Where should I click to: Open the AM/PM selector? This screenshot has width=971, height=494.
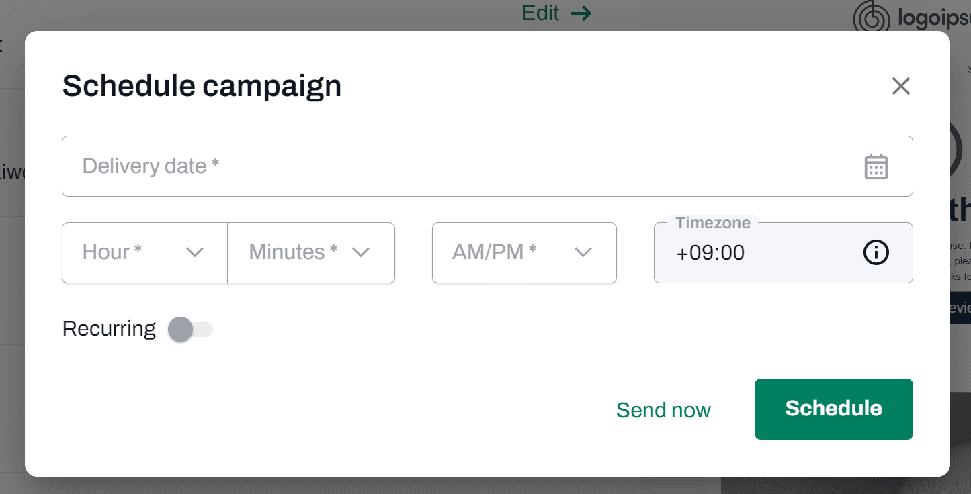coord(524,252)
